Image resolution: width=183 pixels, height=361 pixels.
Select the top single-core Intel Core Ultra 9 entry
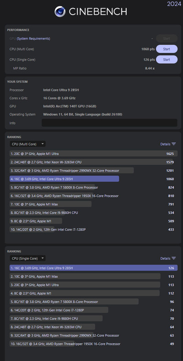click(x=93, y=268)
